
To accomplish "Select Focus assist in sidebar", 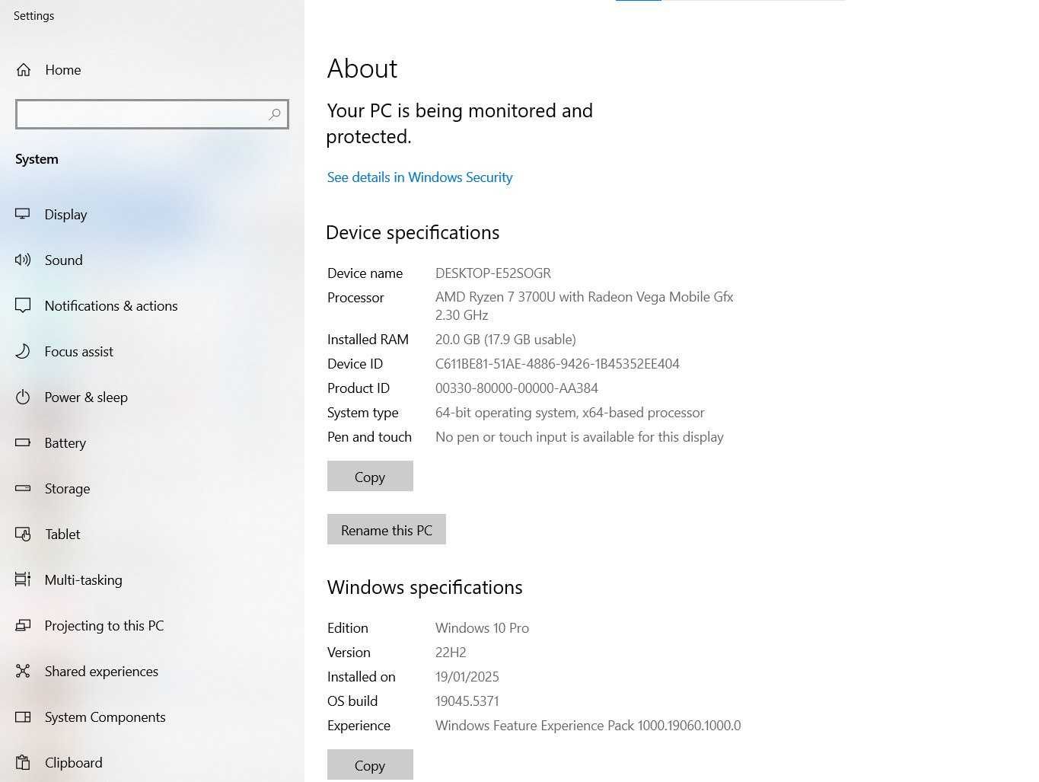I will [152, 351].
